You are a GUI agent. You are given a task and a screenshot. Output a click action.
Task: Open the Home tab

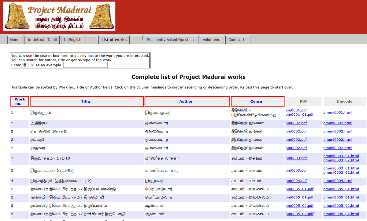point(15,40)
